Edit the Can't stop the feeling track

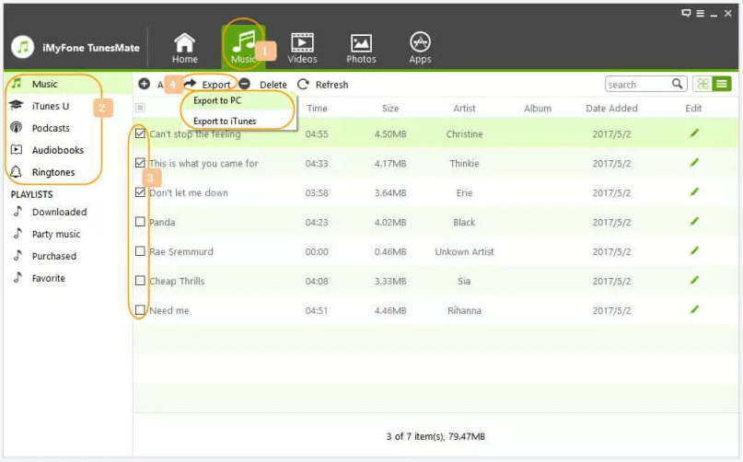pyautogui.click(x=693, y=133)
